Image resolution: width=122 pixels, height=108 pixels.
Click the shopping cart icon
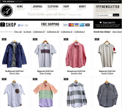click(101, 22)
